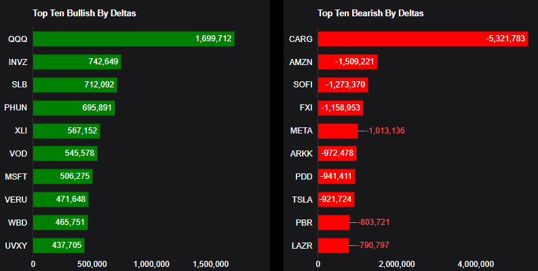
Task: Click the "Top Ten Bearish By Deltas" title
Action: coord(370,13)
